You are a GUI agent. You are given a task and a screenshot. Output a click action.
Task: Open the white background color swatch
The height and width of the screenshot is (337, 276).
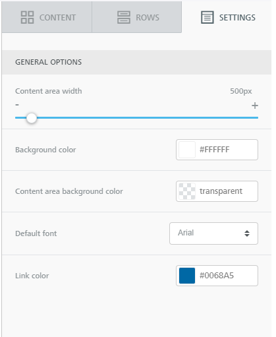tap(187, 150)
